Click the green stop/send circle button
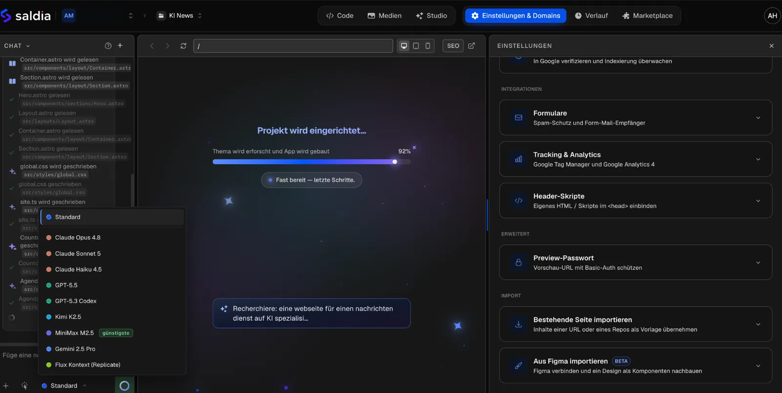This screenshot has width=782, height=393. 124,386
